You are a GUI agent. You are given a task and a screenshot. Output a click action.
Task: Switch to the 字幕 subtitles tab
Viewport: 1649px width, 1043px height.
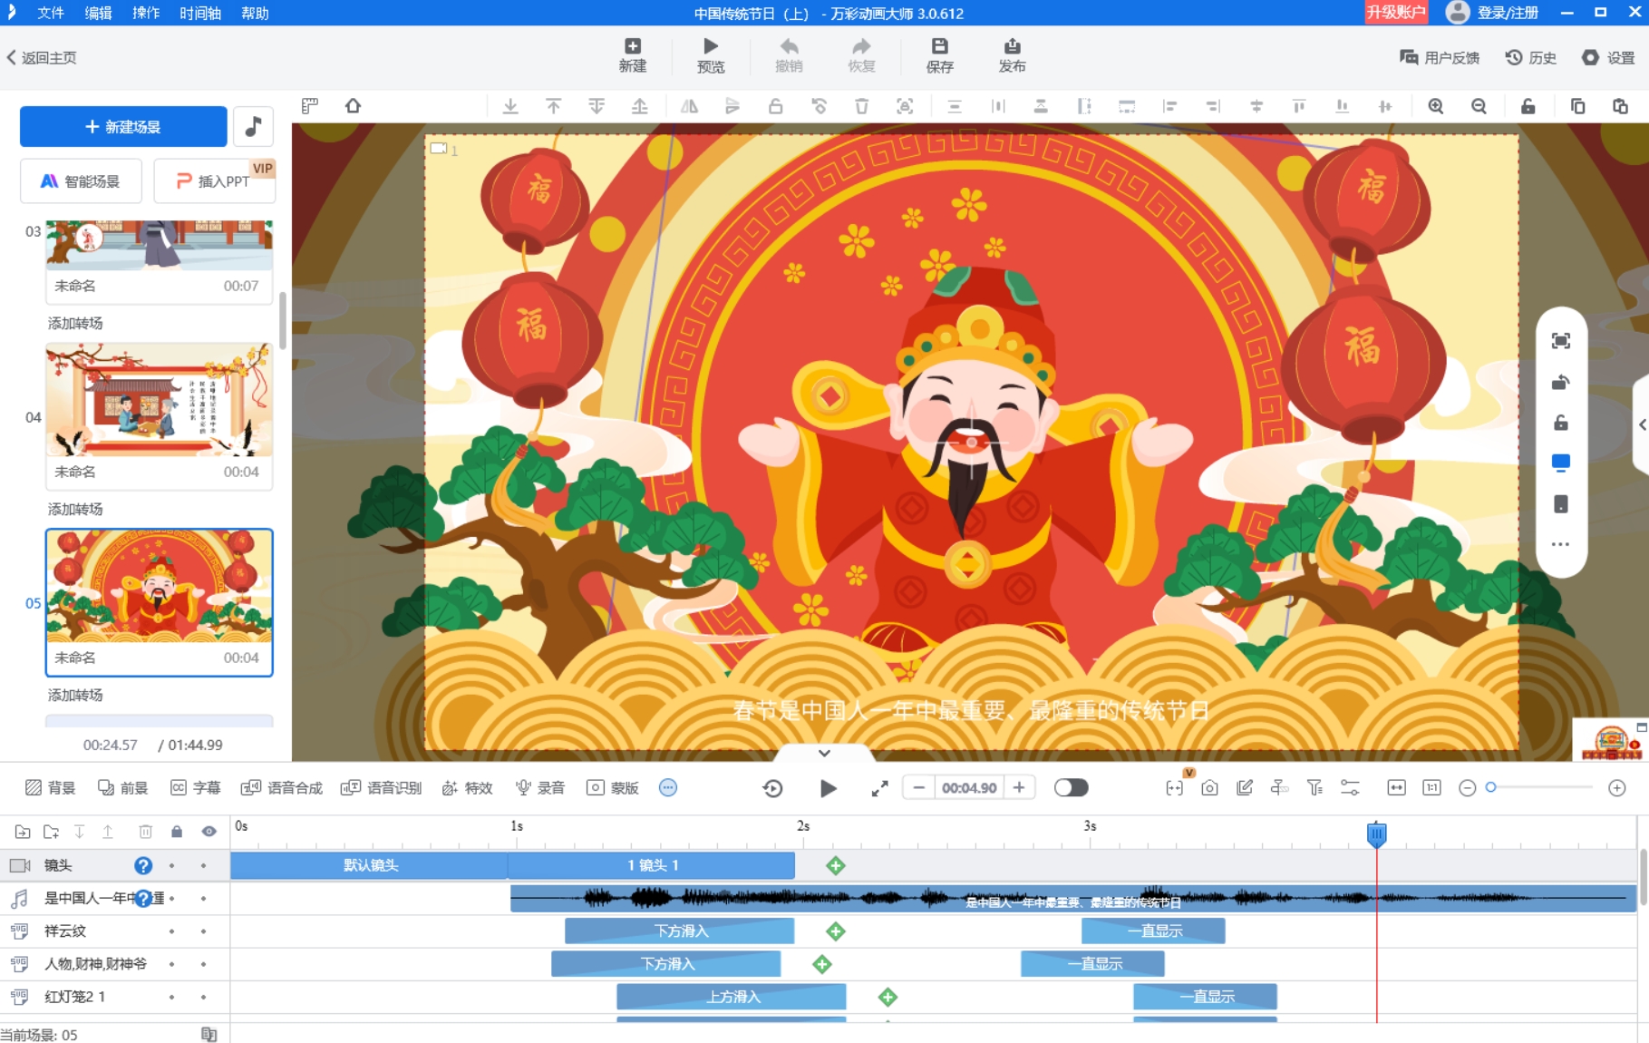pos(196,788)
